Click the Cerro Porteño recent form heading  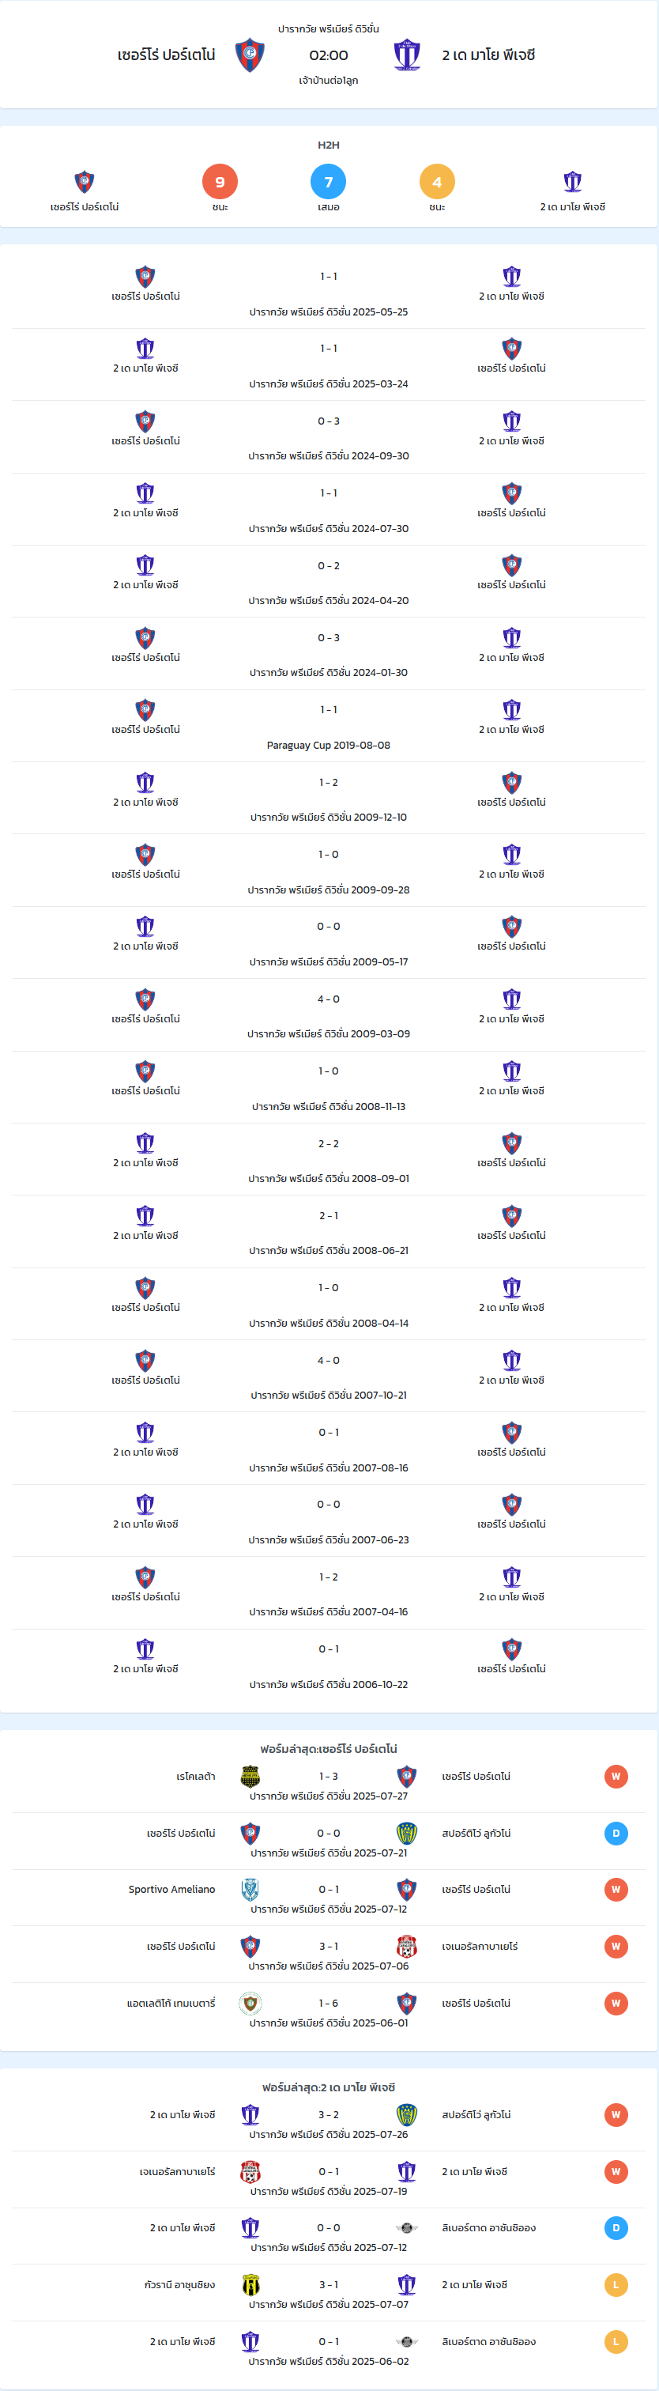(329, 1749)
